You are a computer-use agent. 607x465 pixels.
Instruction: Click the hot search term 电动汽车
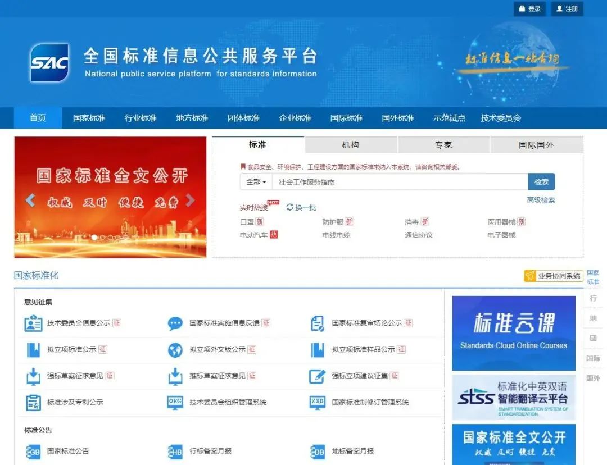(254, 235)
